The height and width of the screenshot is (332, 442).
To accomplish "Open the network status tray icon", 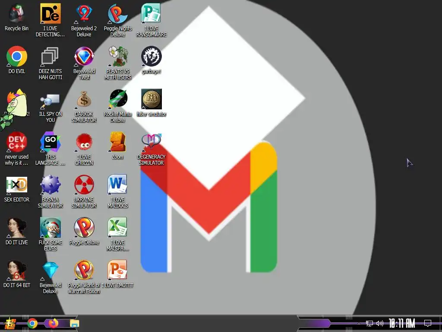I will (369, 323).
